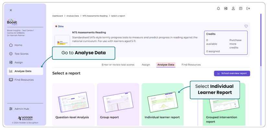
Task: Click the notifications bell icon
Action: click(x=218, y=8)
